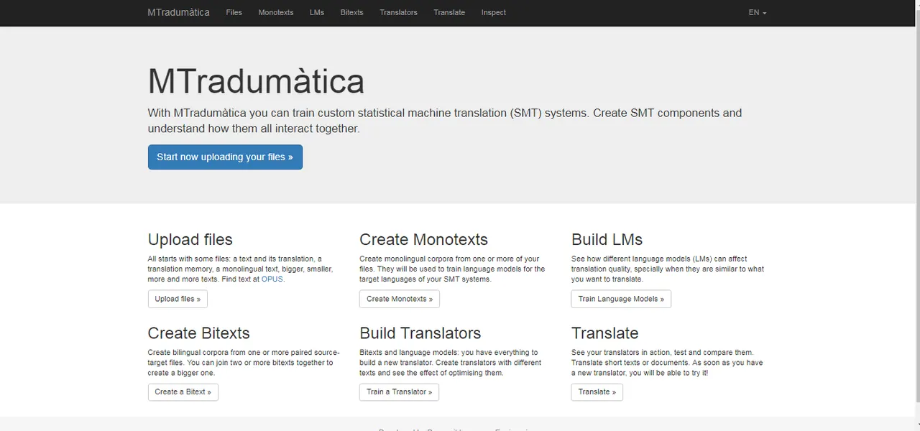This screenshot has width=920, height=431.
Task: Click the large MTradumàtica hero title
Action: coord(256,81)
